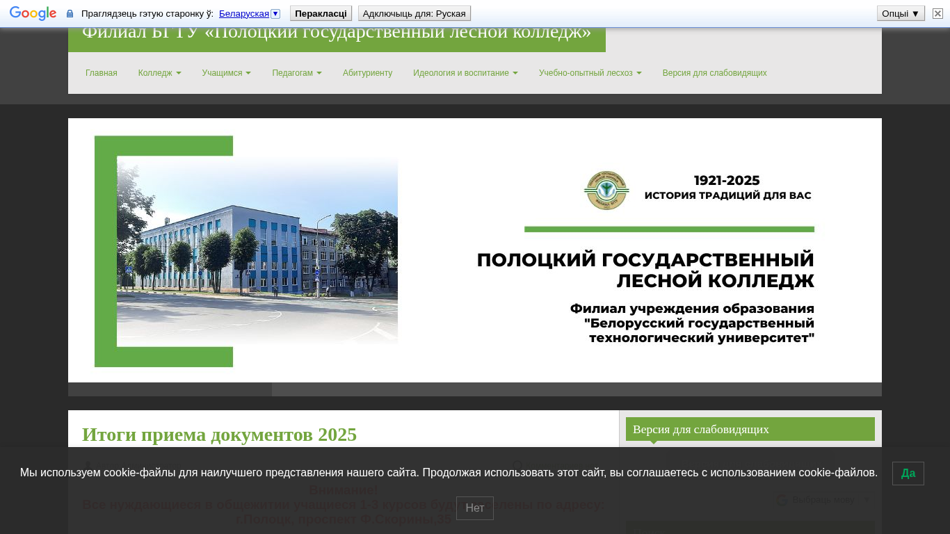Viewport: 950px width, 534px height.
Task: Open the Опцыі options dropdown
Action: click(901, 13)
